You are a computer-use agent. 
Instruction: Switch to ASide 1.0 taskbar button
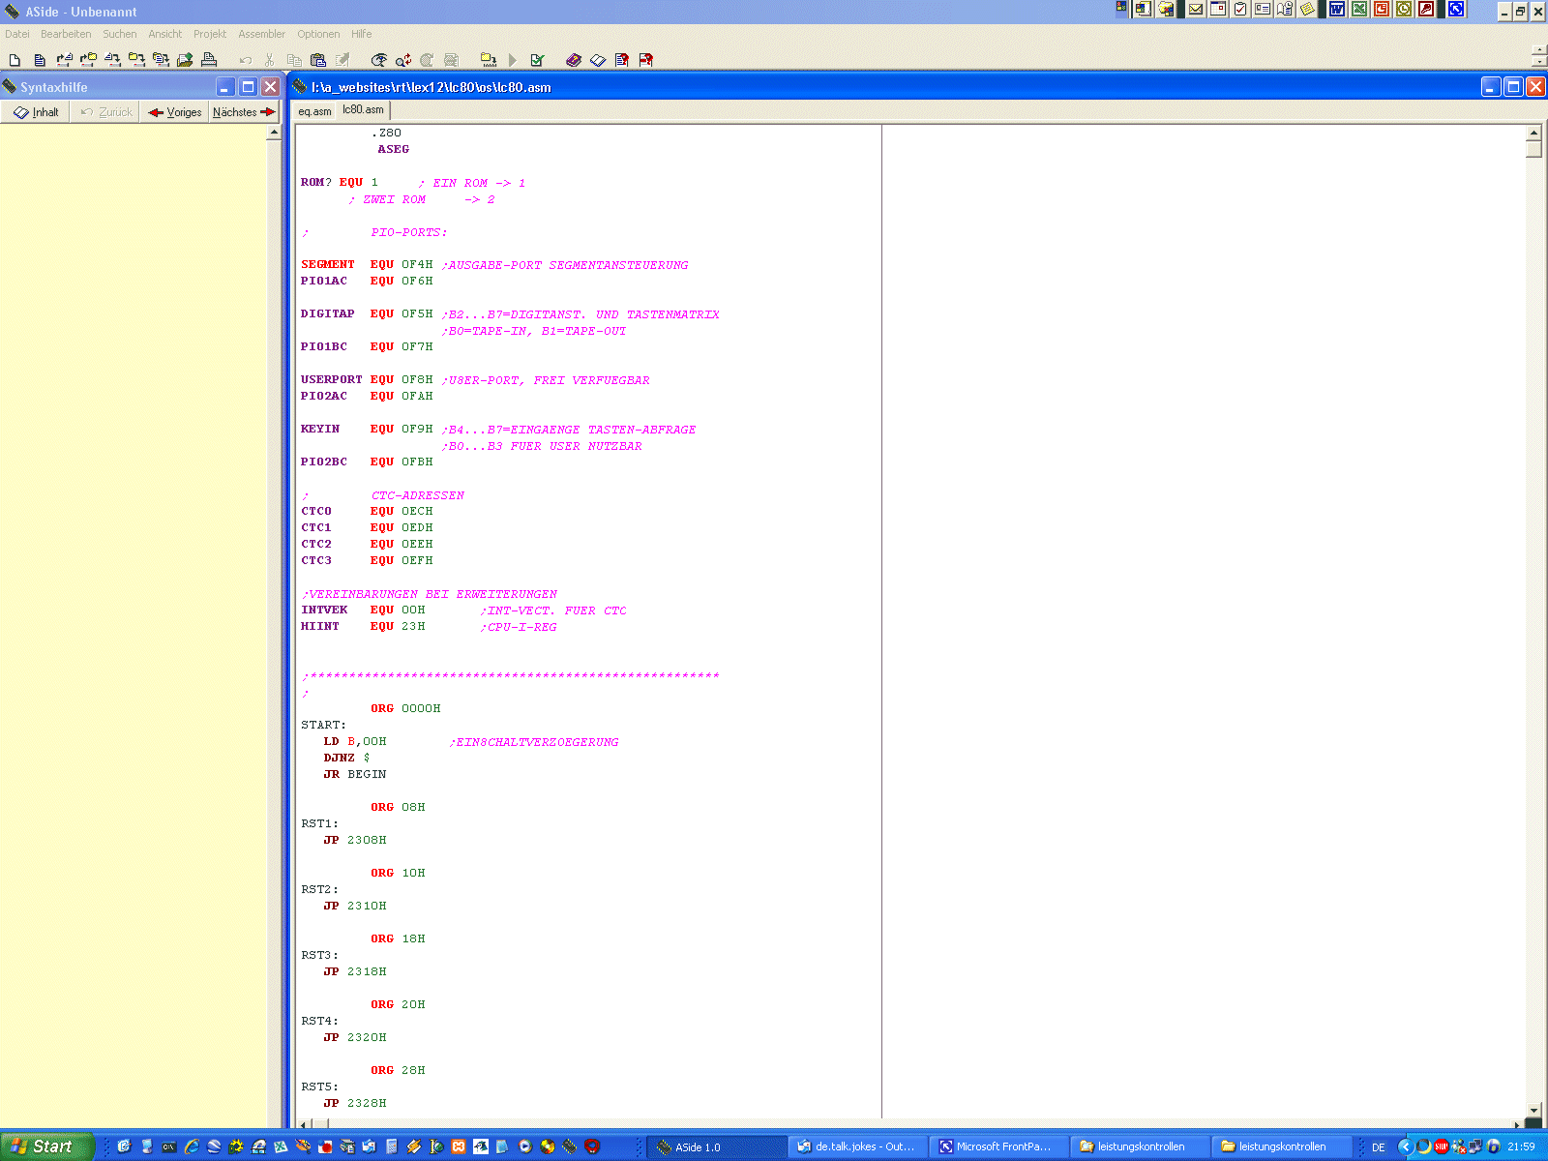click(716, 1146)
